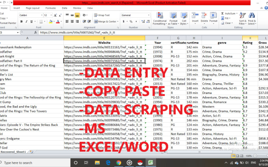Click the Fill button
The image size is (268, 167).
[x=225, y=18]
